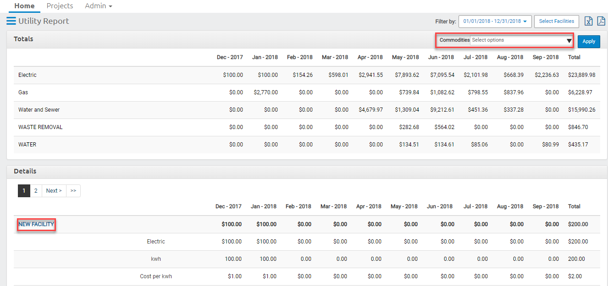The width and height of the screenshot is (608, 286).
Task: Click the kwh row label in Details
Action: tap(156, 259)
